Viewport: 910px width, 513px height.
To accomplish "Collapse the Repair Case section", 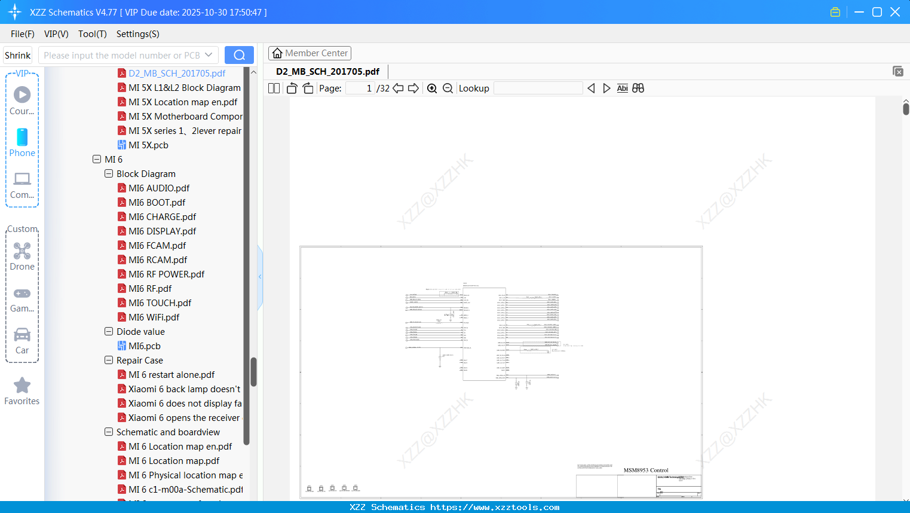I will 108,360.
